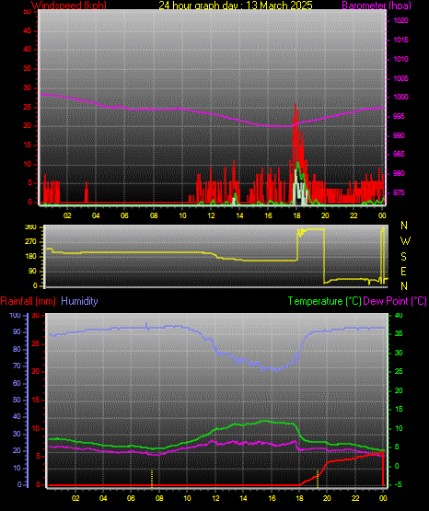Click the 100 value on humidity axis
Screen dimensions: 429x511
click(x=16, y=316)
